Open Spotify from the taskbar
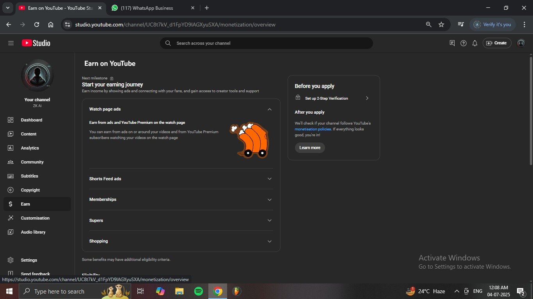The image size is (533, 299). (199, 291)
